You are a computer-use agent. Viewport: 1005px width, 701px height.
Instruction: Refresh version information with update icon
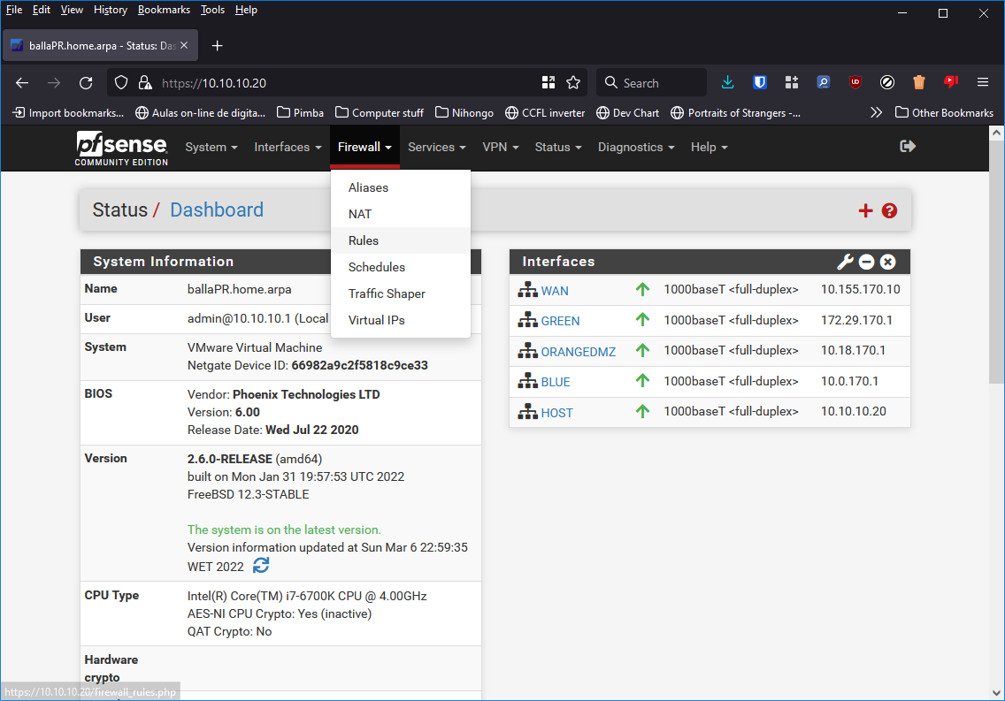261,566
